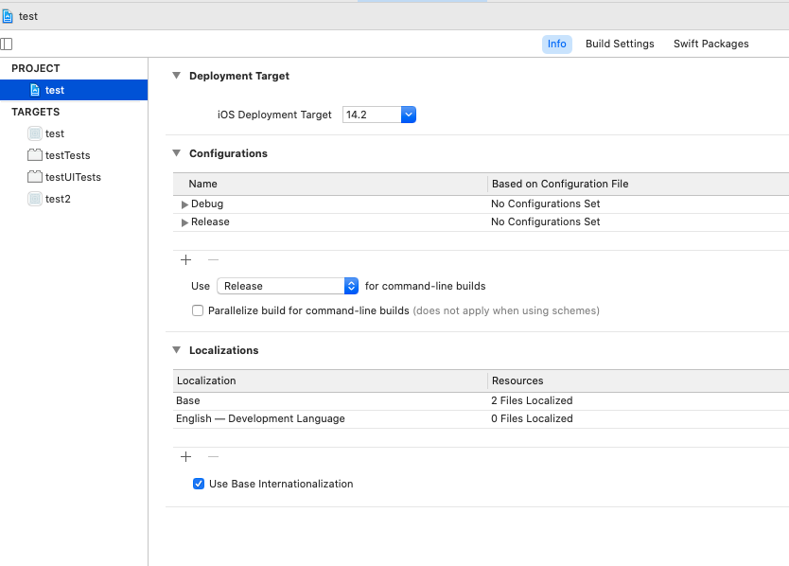Toggle the sidebar panel icon
Screen dimensions: 789x566
point(7,44)
